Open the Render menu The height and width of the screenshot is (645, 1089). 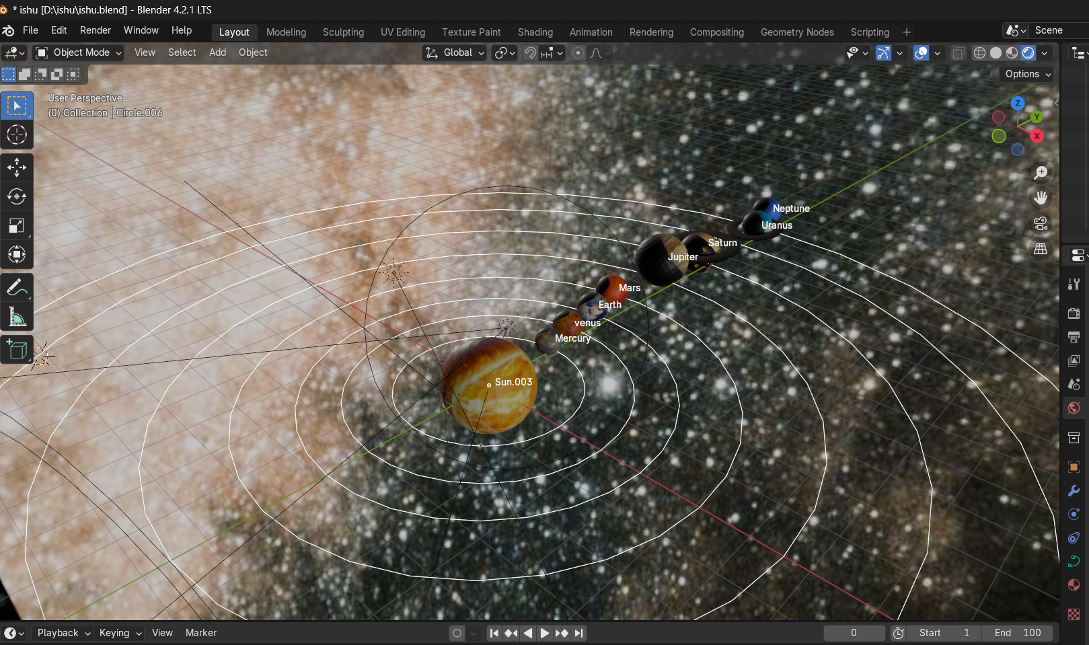tap(95, 30)
